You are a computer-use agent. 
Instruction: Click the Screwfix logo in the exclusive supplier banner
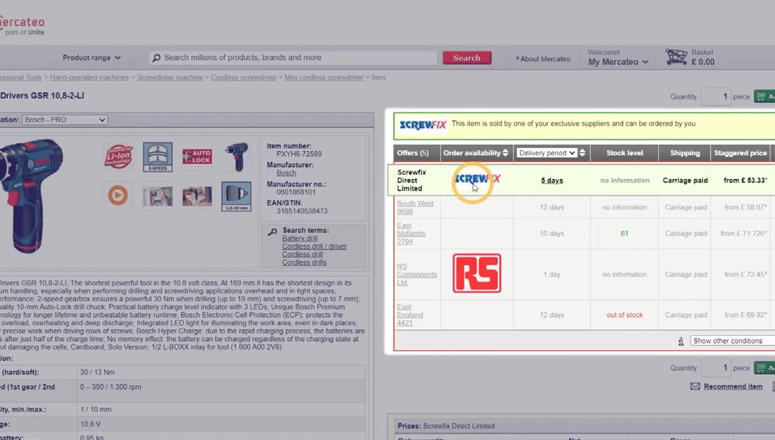422,124
